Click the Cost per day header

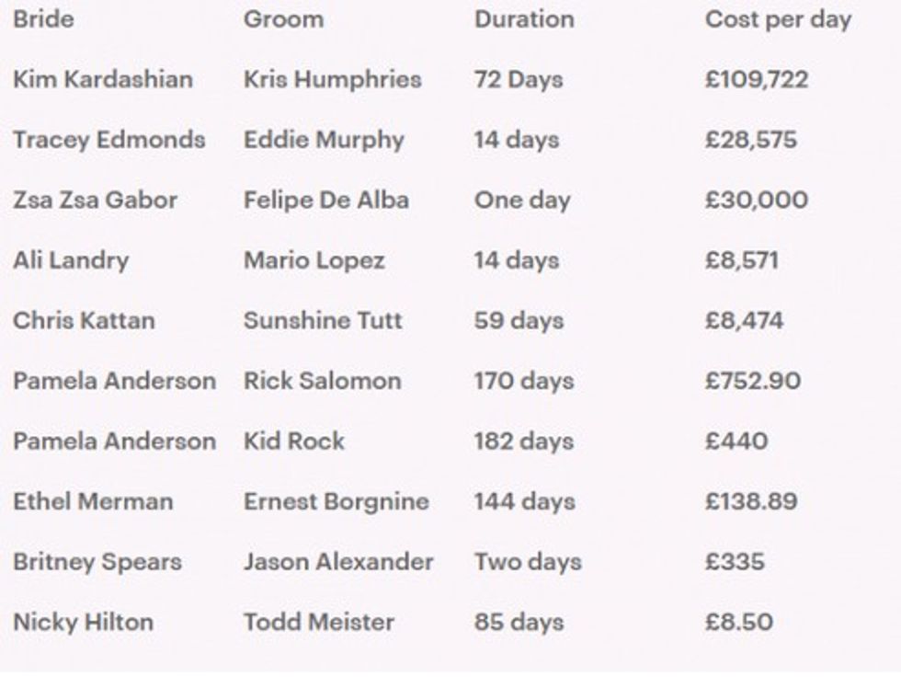[x=778, y=19]
